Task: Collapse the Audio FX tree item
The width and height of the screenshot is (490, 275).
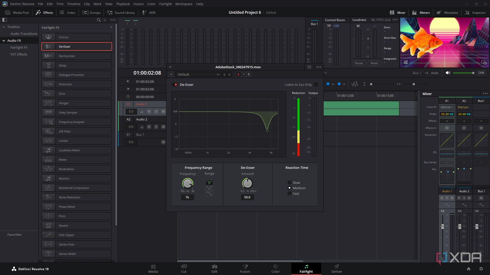Action: (x=4, y=40)
